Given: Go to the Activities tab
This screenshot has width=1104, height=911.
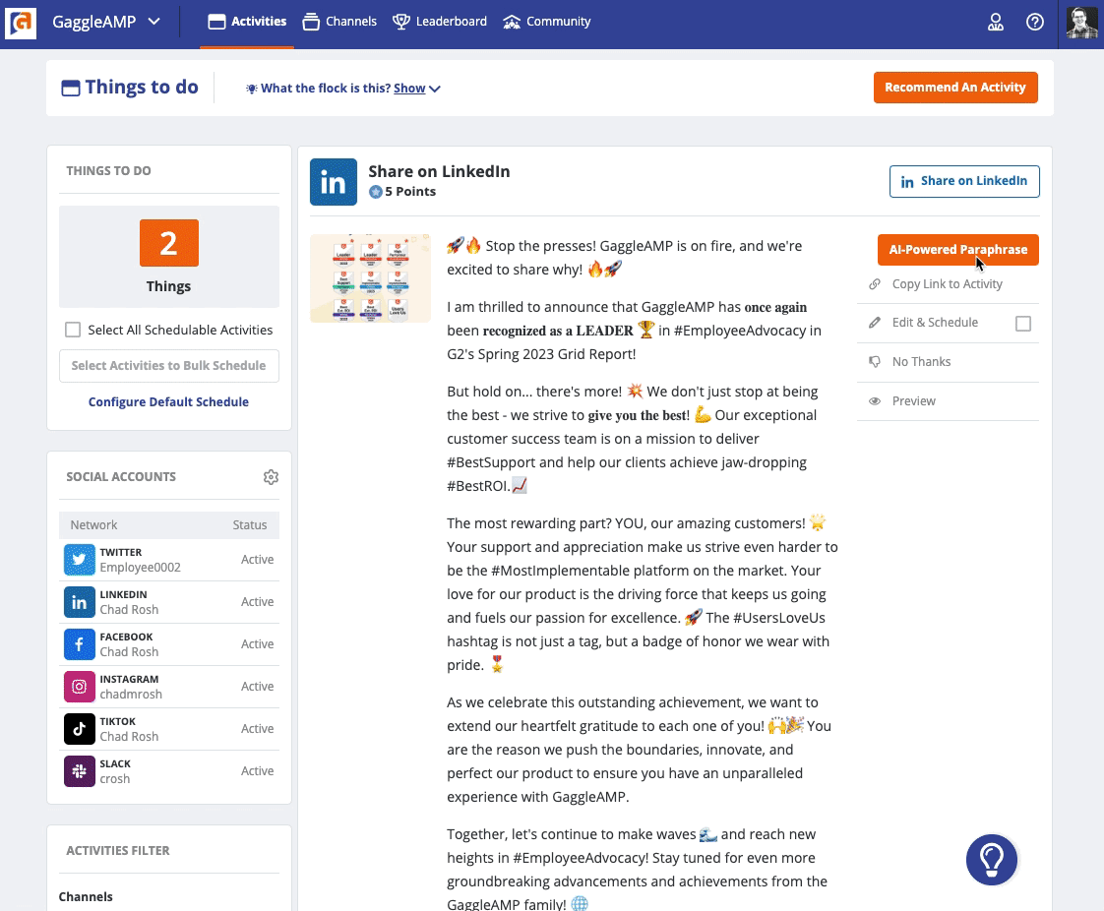Looking at the screenshot, I should pos(247,22).
